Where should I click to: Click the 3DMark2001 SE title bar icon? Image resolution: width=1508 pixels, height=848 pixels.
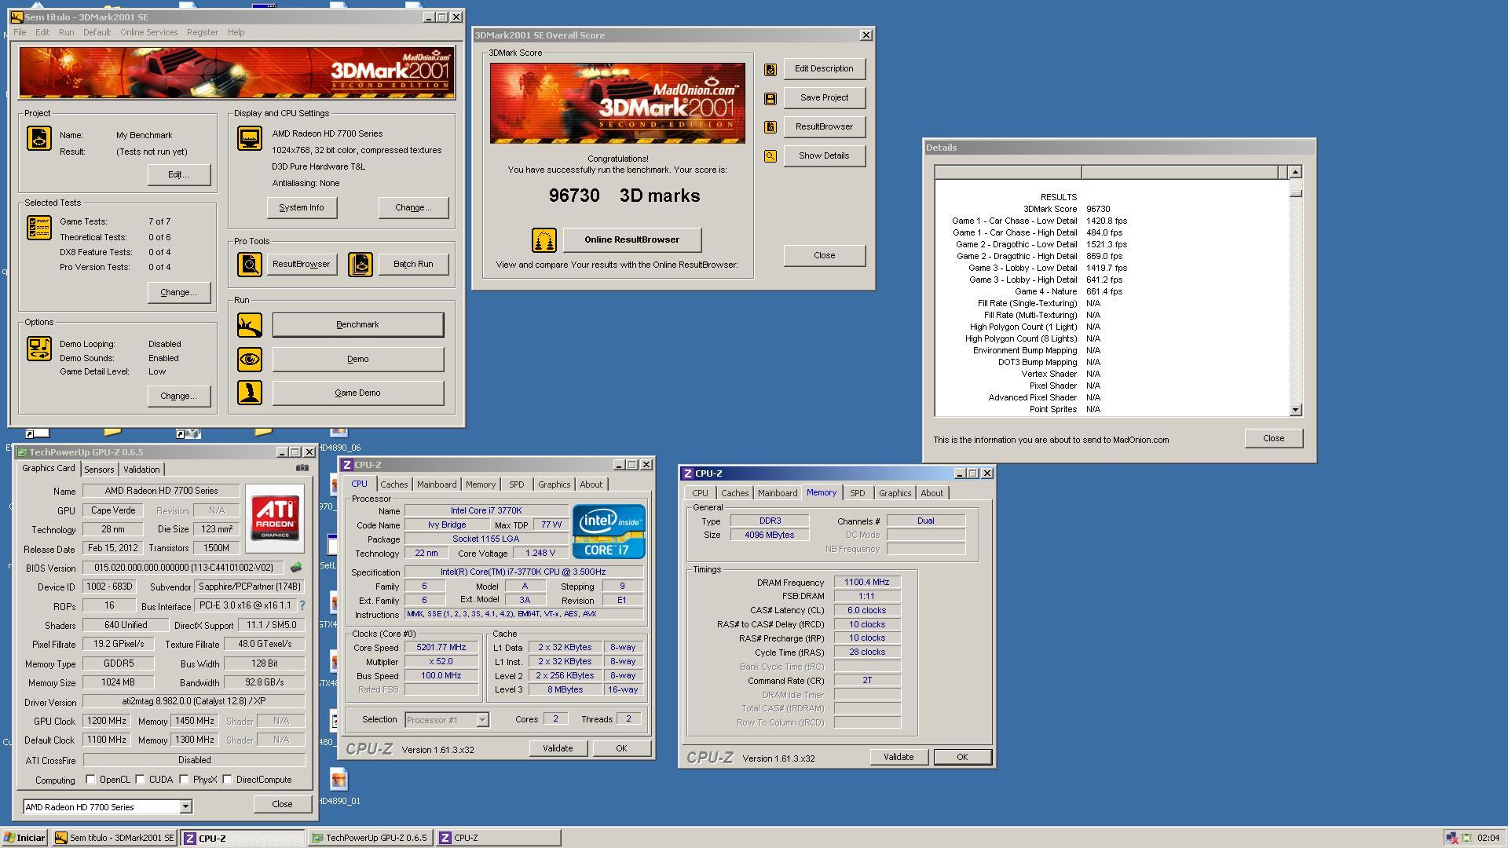click(16, 17)
